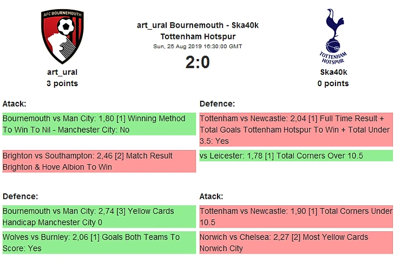The width and height of the screenshot is (395, 260).
Task: Click the 2:0 match score
Action: point(198,62)
